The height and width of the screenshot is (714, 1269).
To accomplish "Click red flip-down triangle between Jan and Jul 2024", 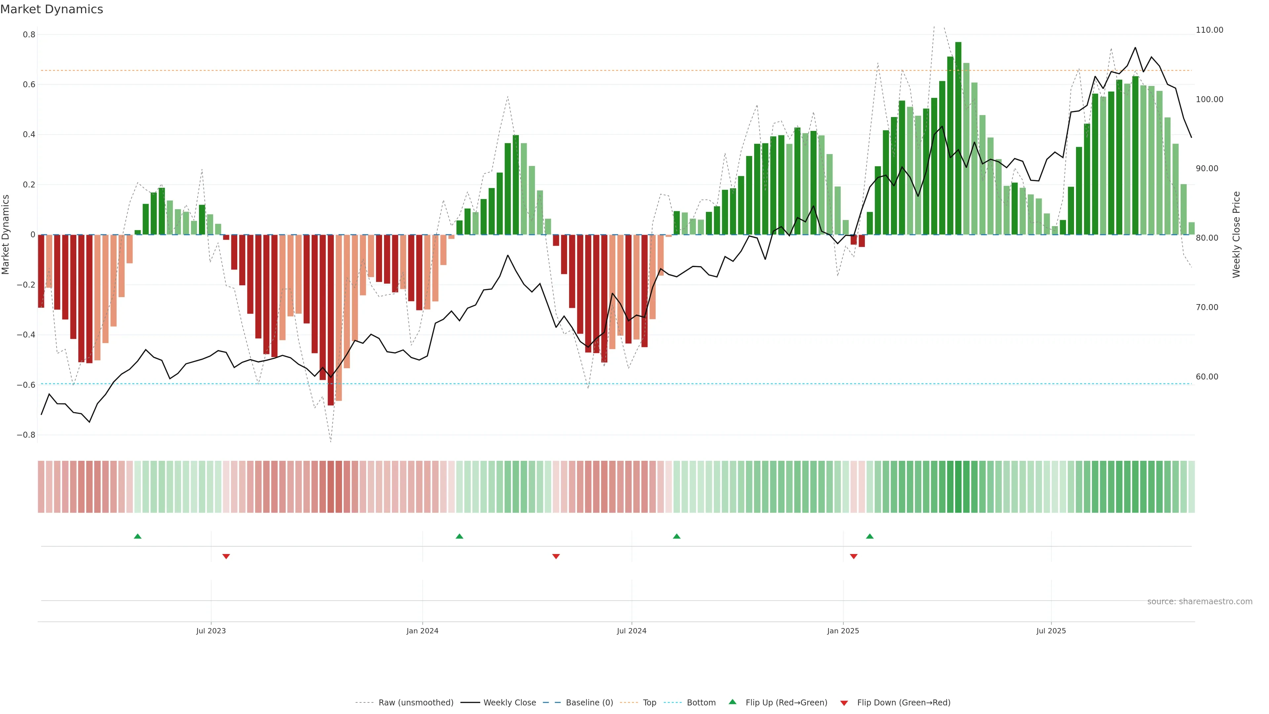I will point(556,556).
